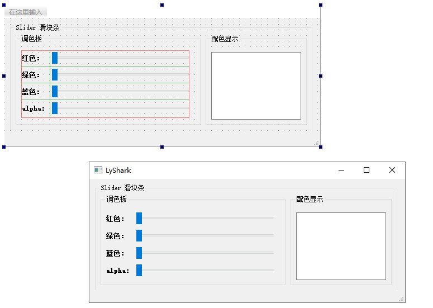
Task: Click the 红色 slider handle in LyShark window
Action: point(139,218)
